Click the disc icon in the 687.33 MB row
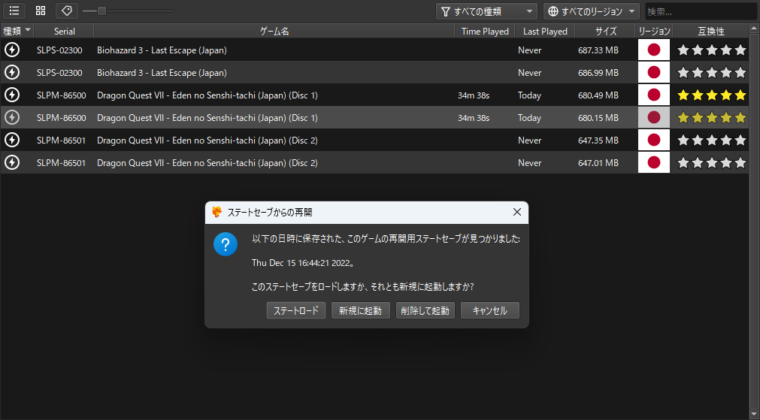The image size is (760, 420). coord(12,50)
